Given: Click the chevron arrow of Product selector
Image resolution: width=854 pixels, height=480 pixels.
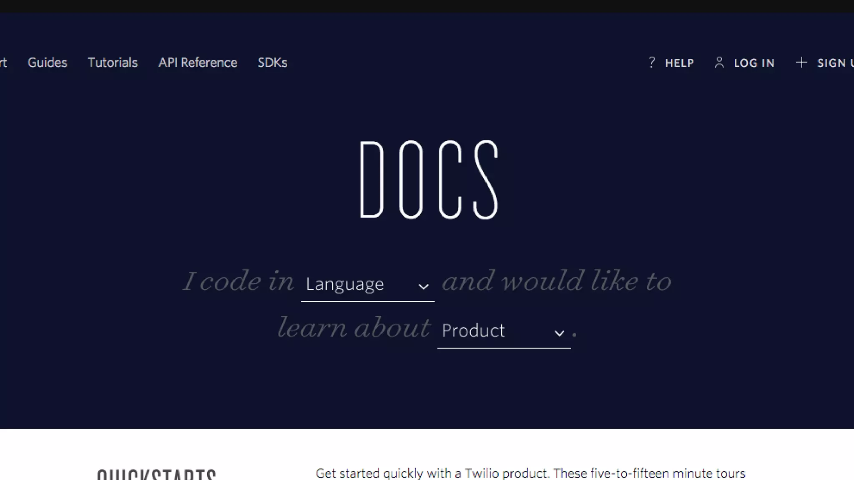Looking at the screenshot, I should pos(559,333).
